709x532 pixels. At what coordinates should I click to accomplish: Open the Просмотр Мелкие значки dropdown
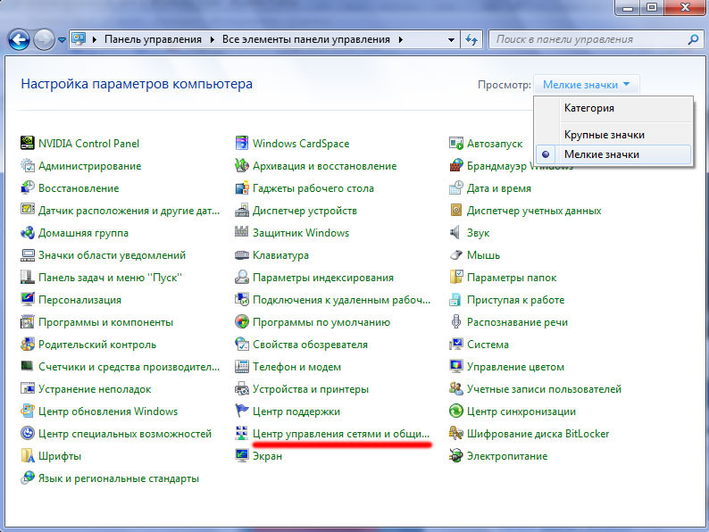(587, 85)
